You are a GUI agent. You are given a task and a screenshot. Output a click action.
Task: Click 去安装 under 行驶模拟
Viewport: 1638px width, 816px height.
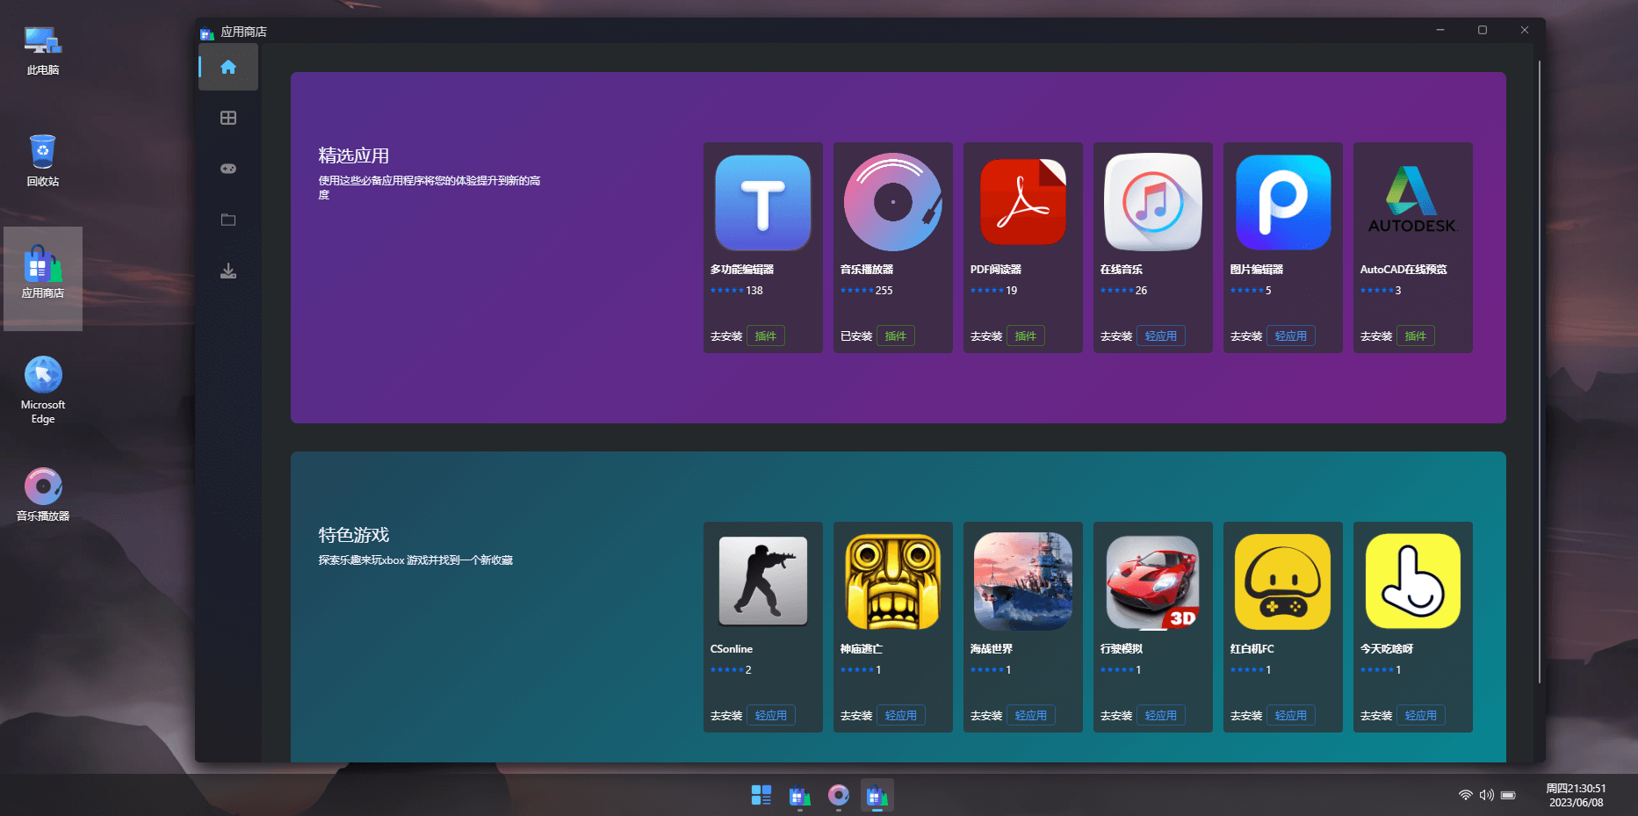1115,716
